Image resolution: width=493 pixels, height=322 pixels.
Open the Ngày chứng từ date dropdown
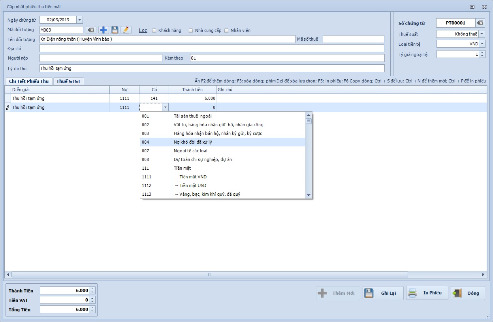(79, 20)
